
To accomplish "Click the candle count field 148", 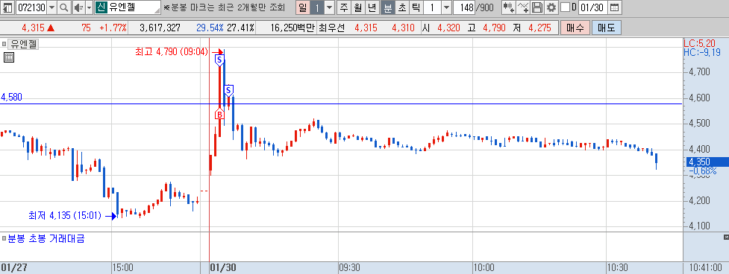I will 463,7.
